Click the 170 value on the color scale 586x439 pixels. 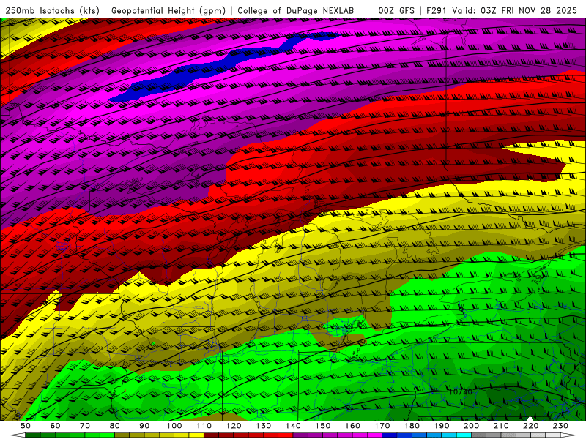point(382,426)
